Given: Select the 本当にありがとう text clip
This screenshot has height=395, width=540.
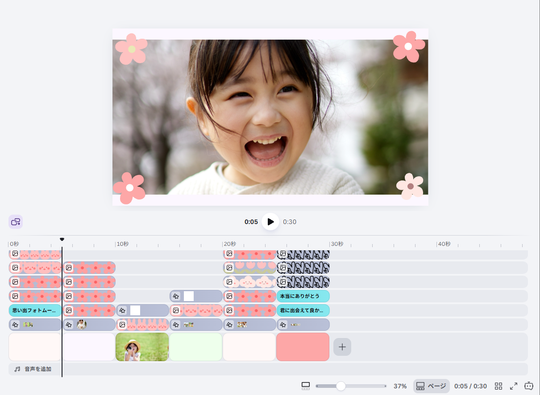Looking at the screenshot, I should tap(303, 296).
